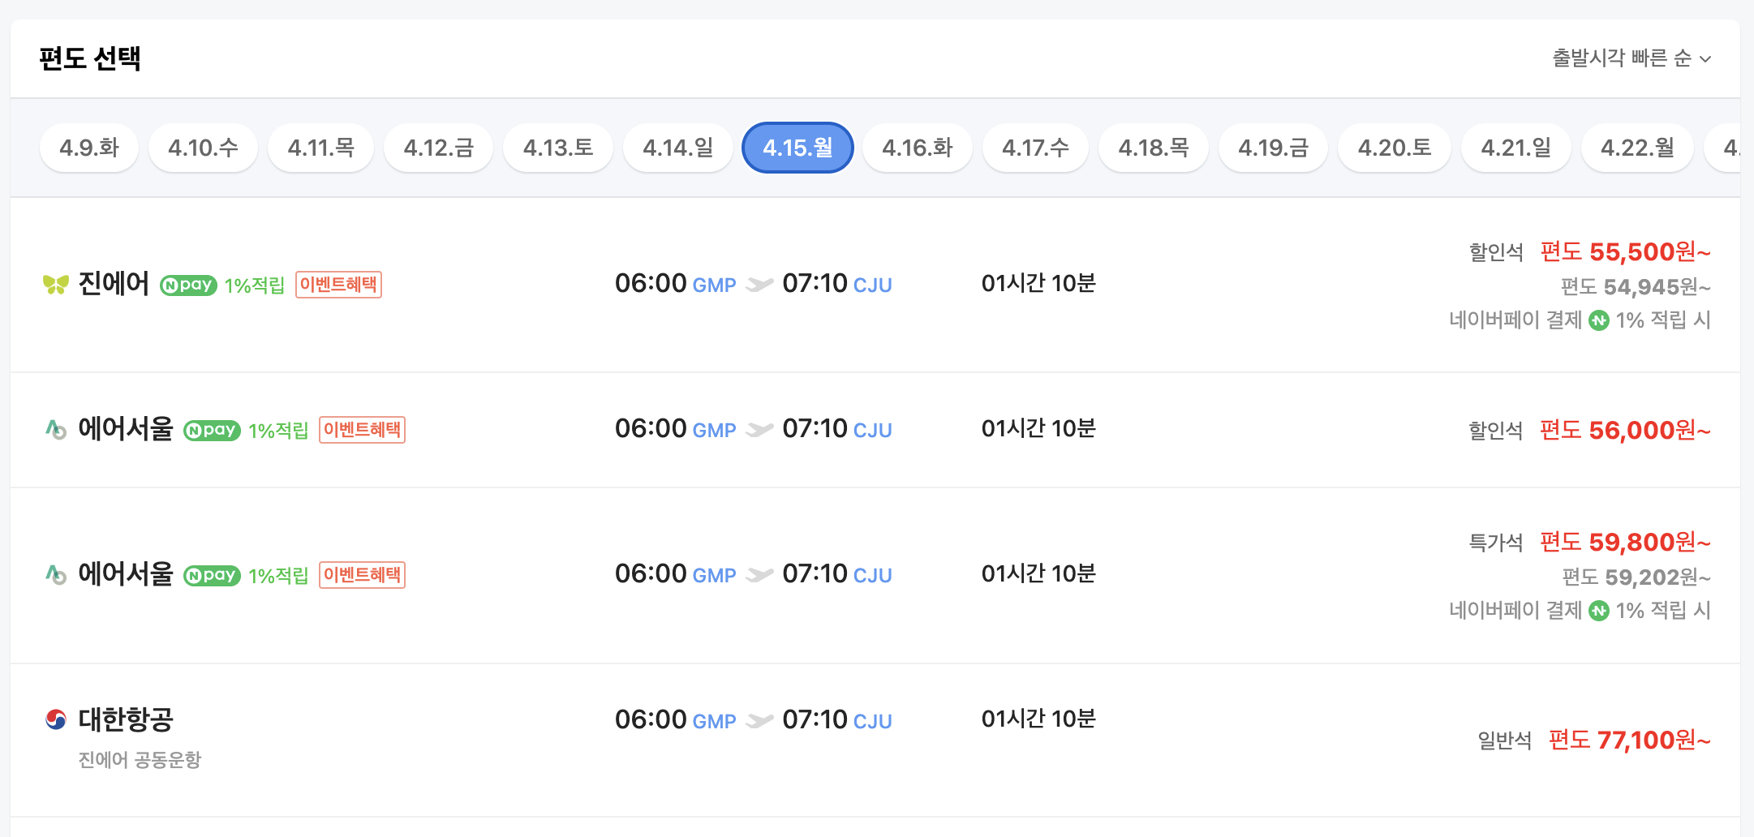Click the Air Seoul logo in 59,800원 row
1754x837 pixels.
(56, 575)
